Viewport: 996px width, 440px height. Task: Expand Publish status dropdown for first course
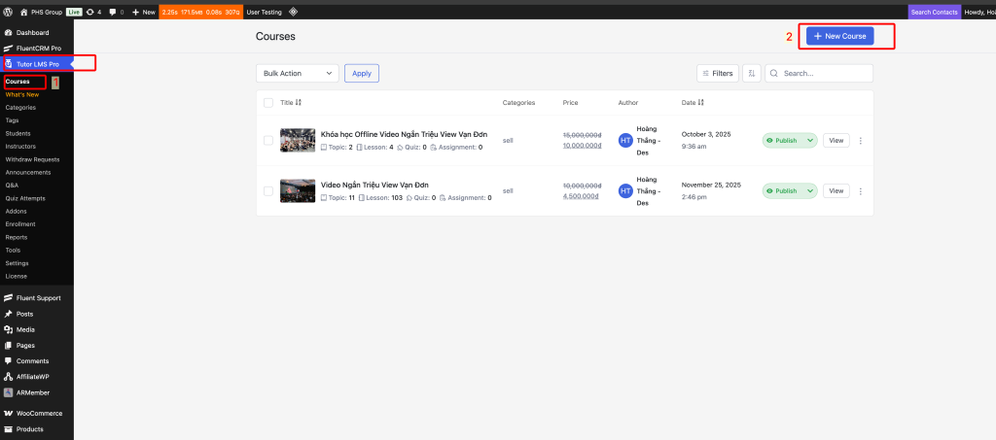point(810,140)
